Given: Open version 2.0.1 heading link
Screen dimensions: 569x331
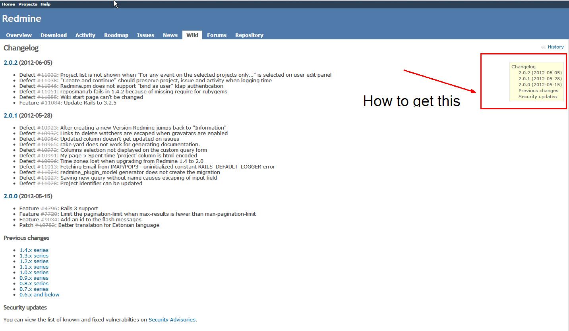Looking at the screenshot, I should 11,115.
